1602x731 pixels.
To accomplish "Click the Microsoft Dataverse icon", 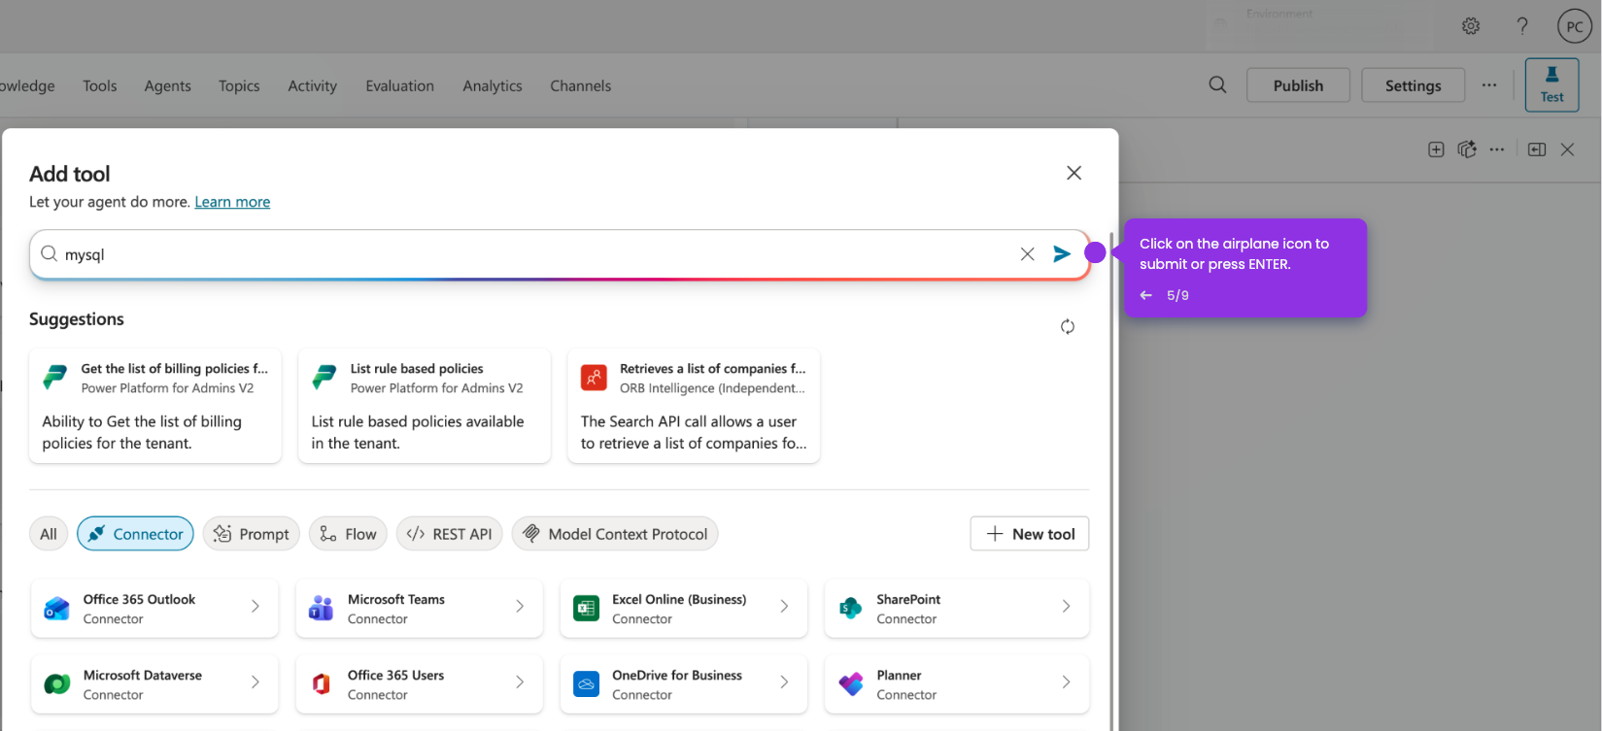I will (x=57, y=684).
